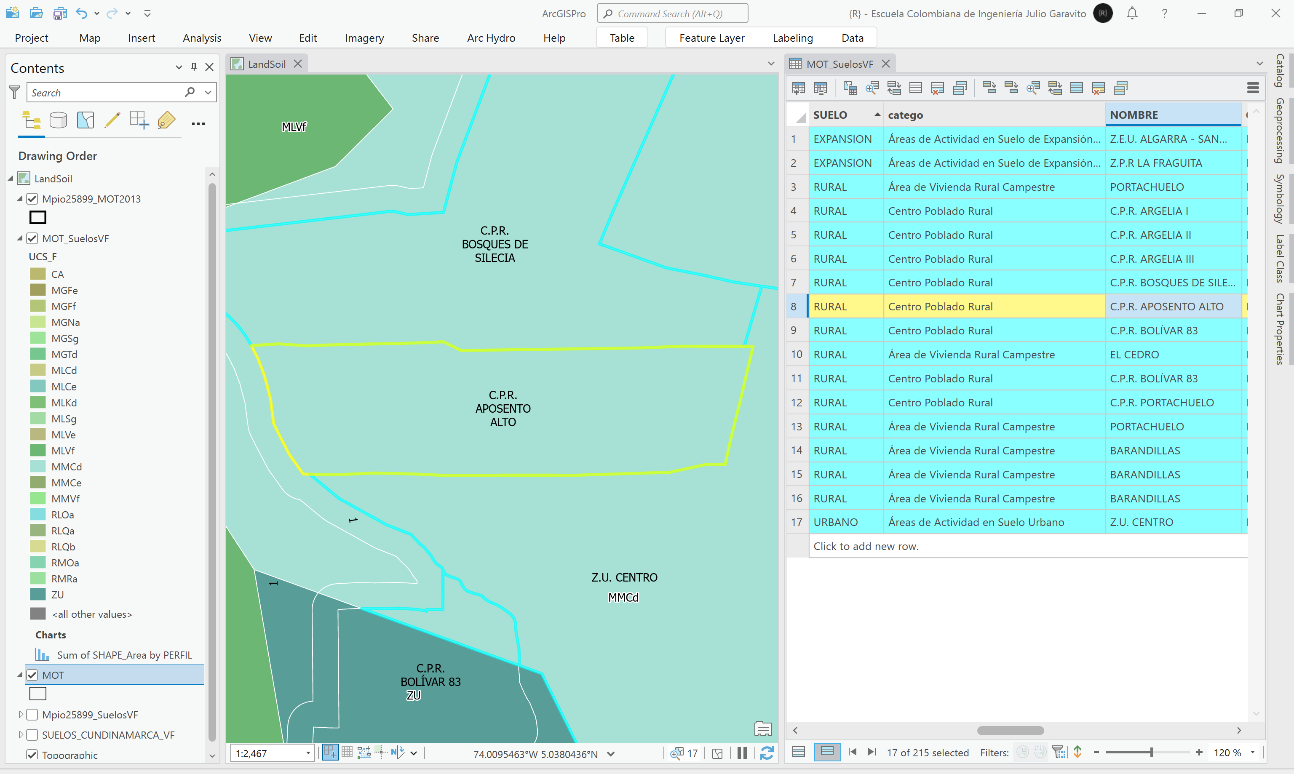This screenshot has width=1294, height=774.
Task: Check the SUELOS_CUNDINAMARCA_VF layer visibility
Action: tap(32, 735)
